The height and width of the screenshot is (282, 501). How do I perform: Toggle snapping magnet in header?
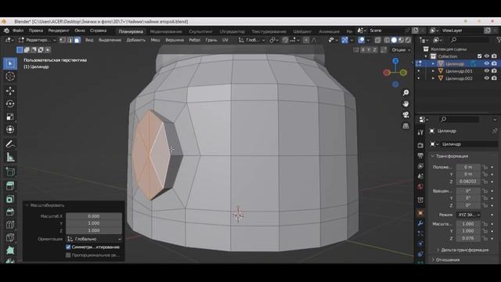[x=285, y=40]
